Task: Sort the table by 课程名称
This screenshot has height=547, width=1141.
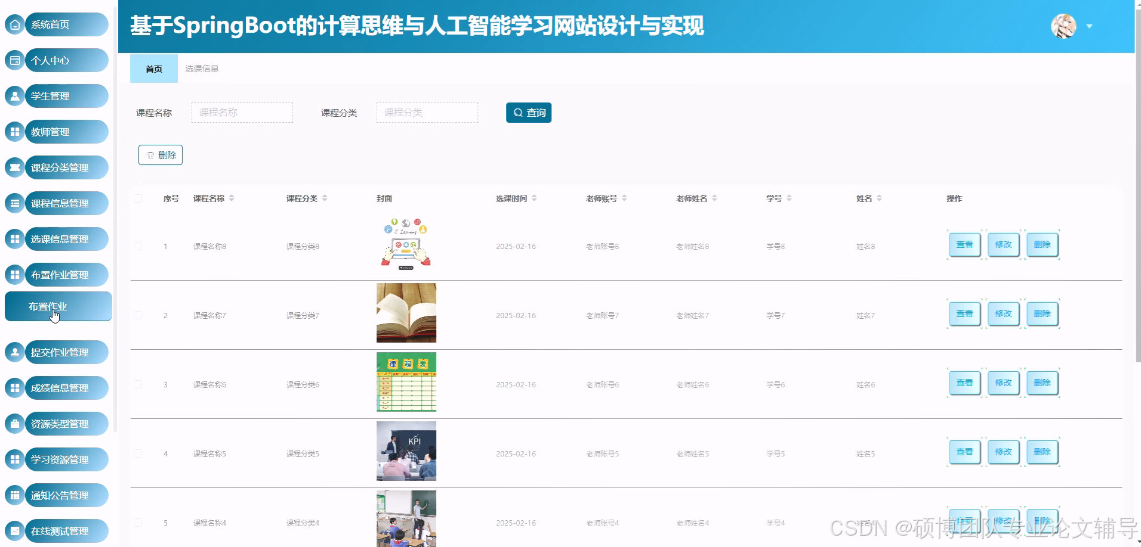Action: [232, 198]
